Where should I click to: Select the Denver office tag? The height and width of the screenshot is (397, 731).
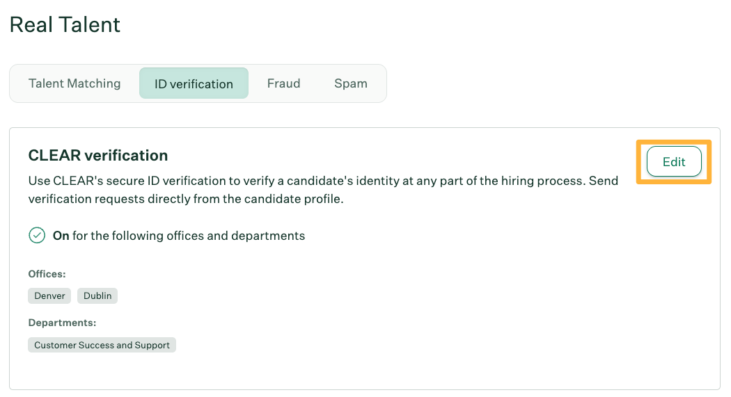[x=49, y=295]
